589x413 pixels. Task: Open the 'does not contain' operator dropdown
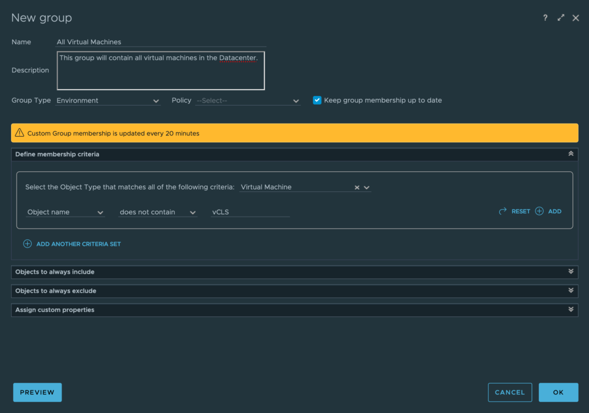click(158, 212)
